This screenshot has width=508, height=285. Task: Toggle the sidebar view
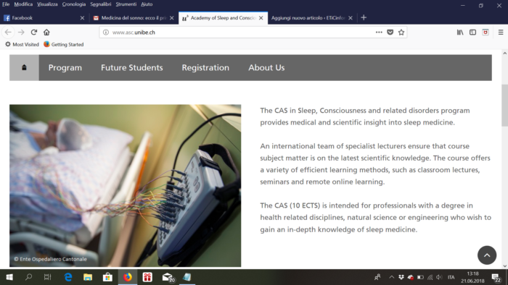pyautogui.click(x=472, y=33)
